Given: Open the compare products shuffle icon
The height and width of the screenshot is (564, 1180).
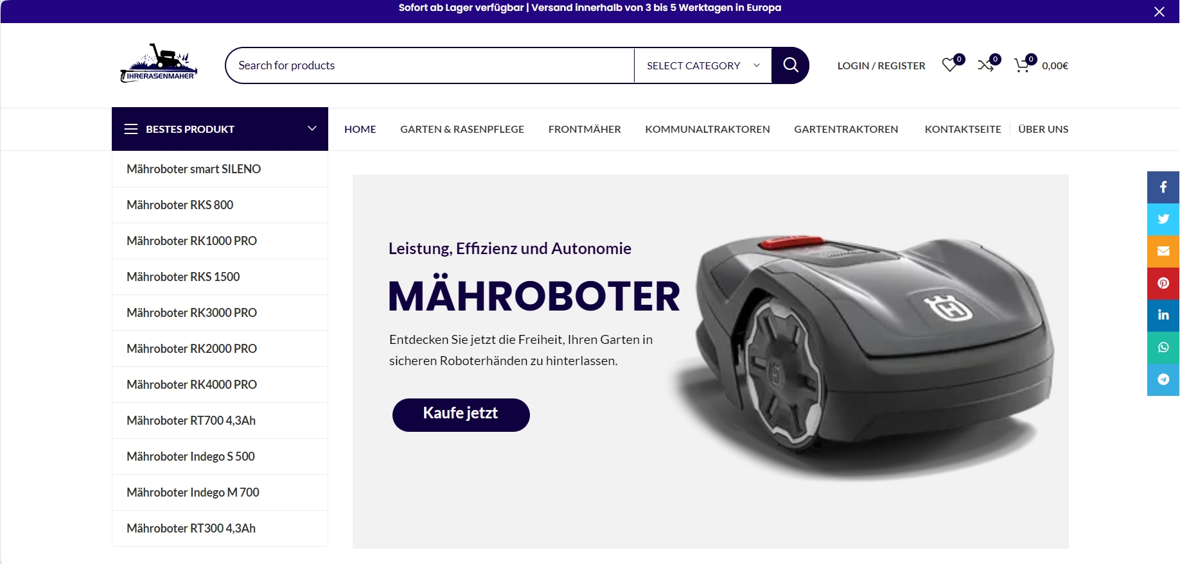Looking at the screenshot, I should coord(986,65).
